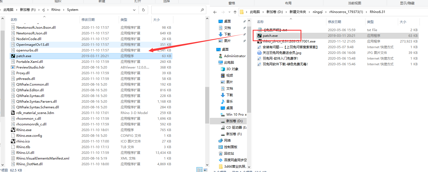
Task: Expand chevron after ningqi in right path
Action: (x=326, y=12)
